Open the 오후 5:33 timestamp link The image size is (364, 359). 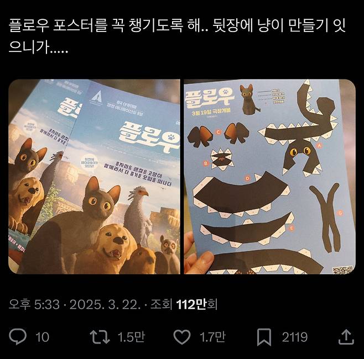[x=34, y=304]
